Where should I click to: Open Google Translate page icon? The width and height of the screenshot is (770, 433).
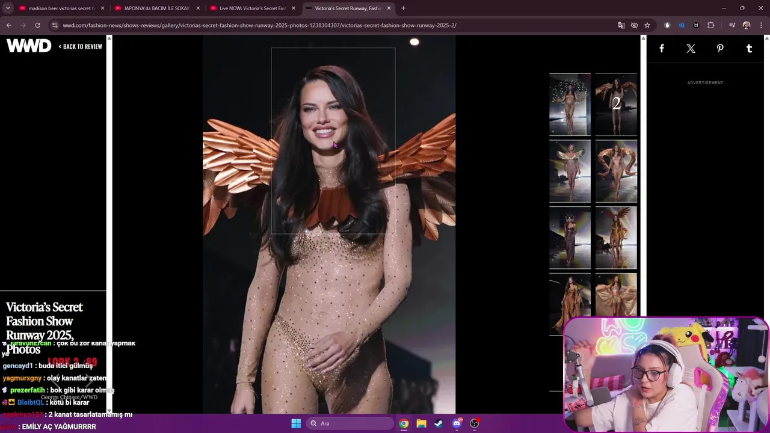[621, 25]
